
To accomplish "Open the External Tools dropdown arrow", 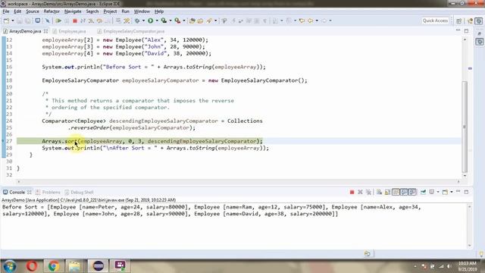I will pos(184,20).
